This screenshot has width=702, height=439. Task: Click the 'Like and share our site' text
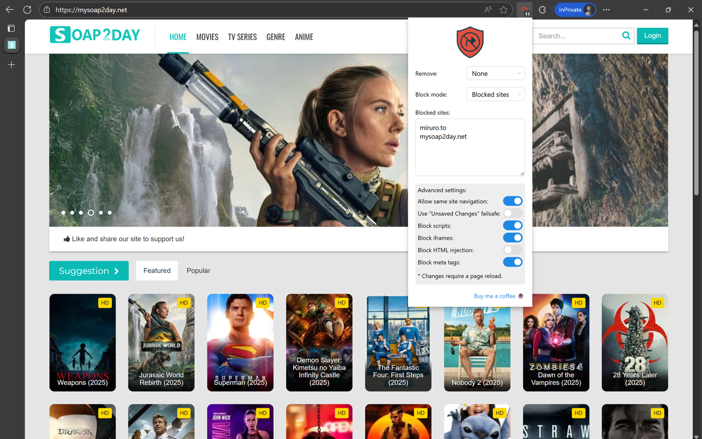(128, 239)
